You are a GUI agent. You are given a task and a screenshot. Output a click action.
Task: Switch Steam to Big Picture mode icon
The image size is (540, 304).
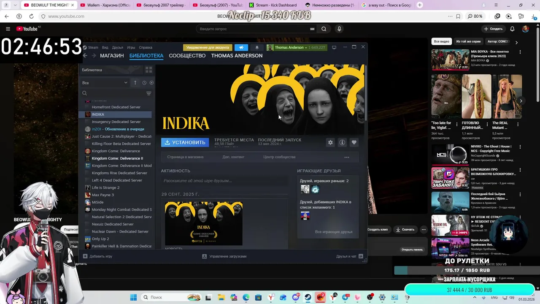(334, 47)
